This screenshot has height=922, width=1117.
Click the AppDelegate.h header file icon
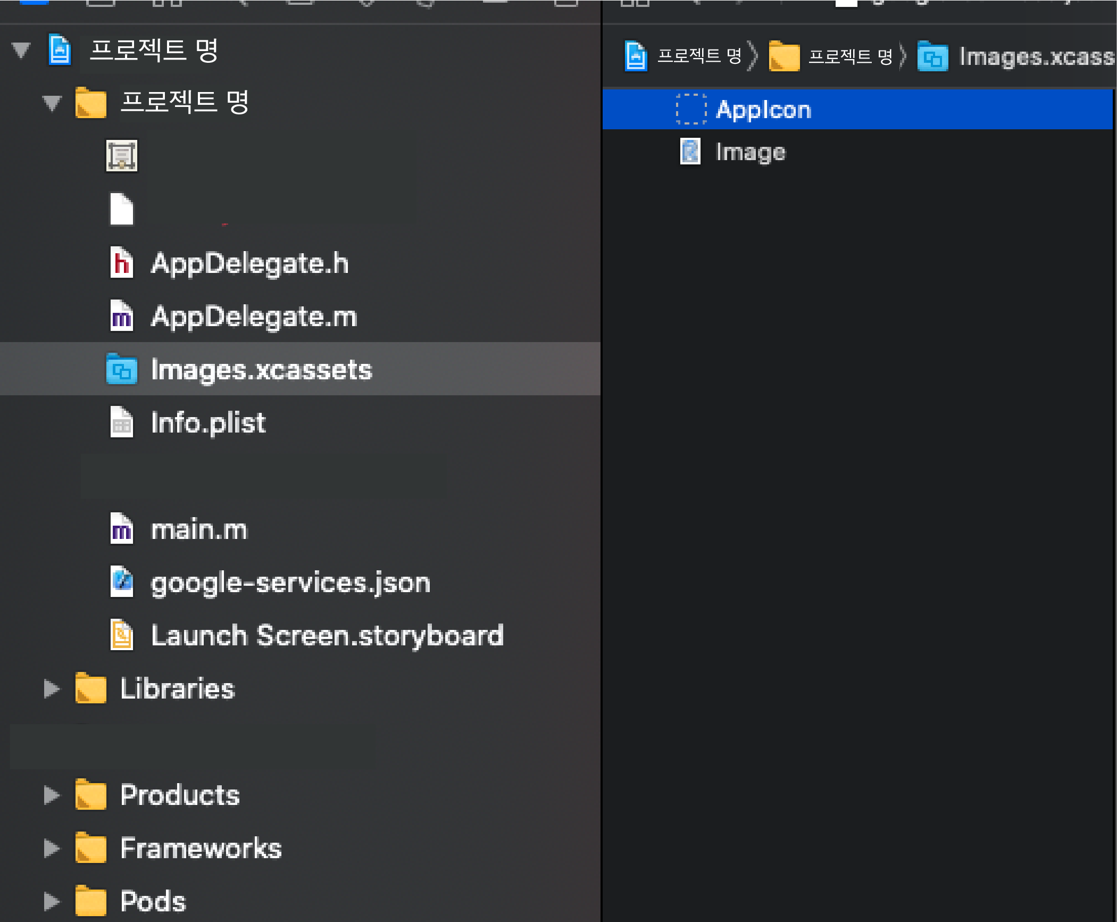(121, 263)
